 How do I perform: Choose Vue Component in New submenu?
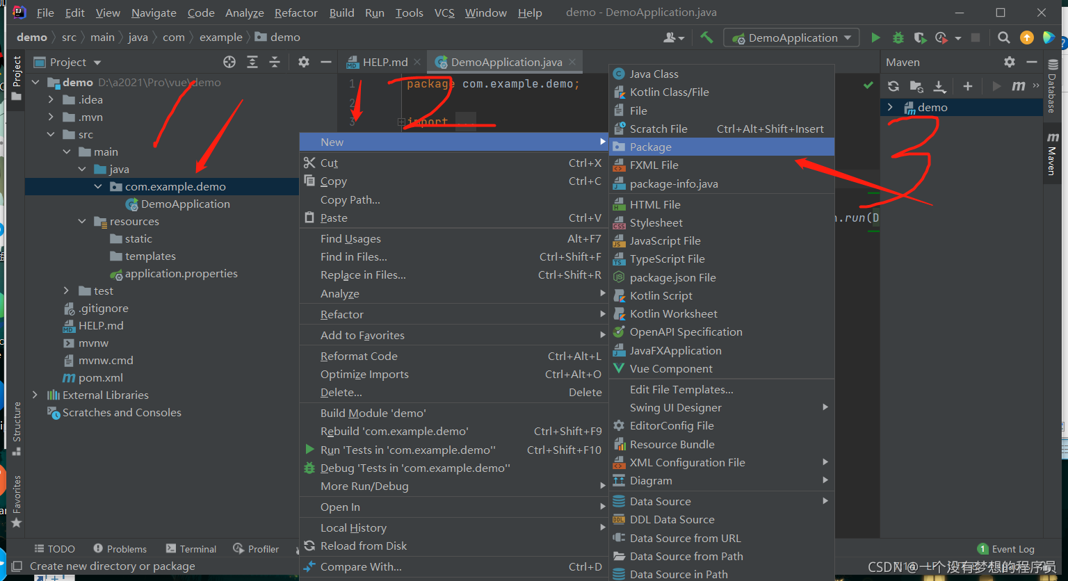pyautogui.click(x=722, y=368)
